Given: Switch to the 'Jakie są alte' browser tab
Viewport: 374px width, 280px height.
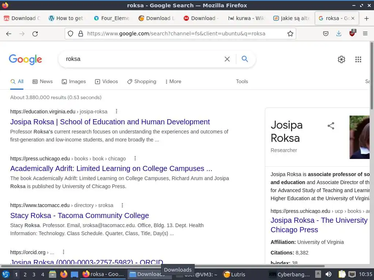Looking at the screenshot, I should (x=291, y=18).
